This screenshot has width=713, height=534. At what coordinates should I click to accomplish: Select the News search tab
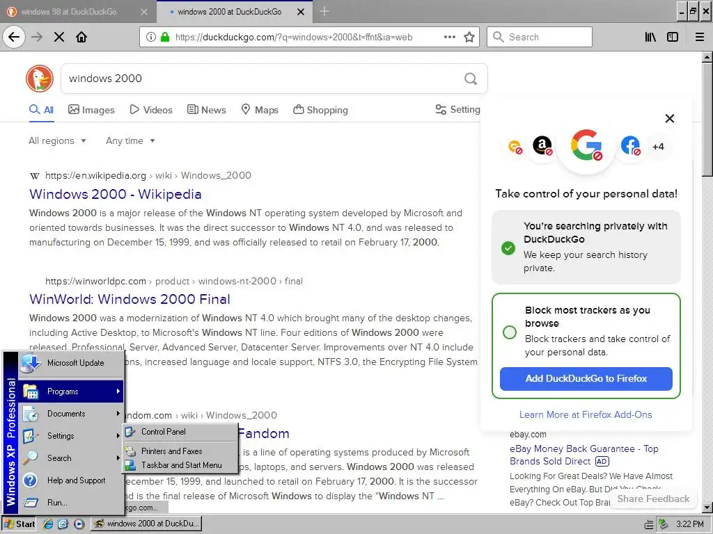(x=206, y=110)
